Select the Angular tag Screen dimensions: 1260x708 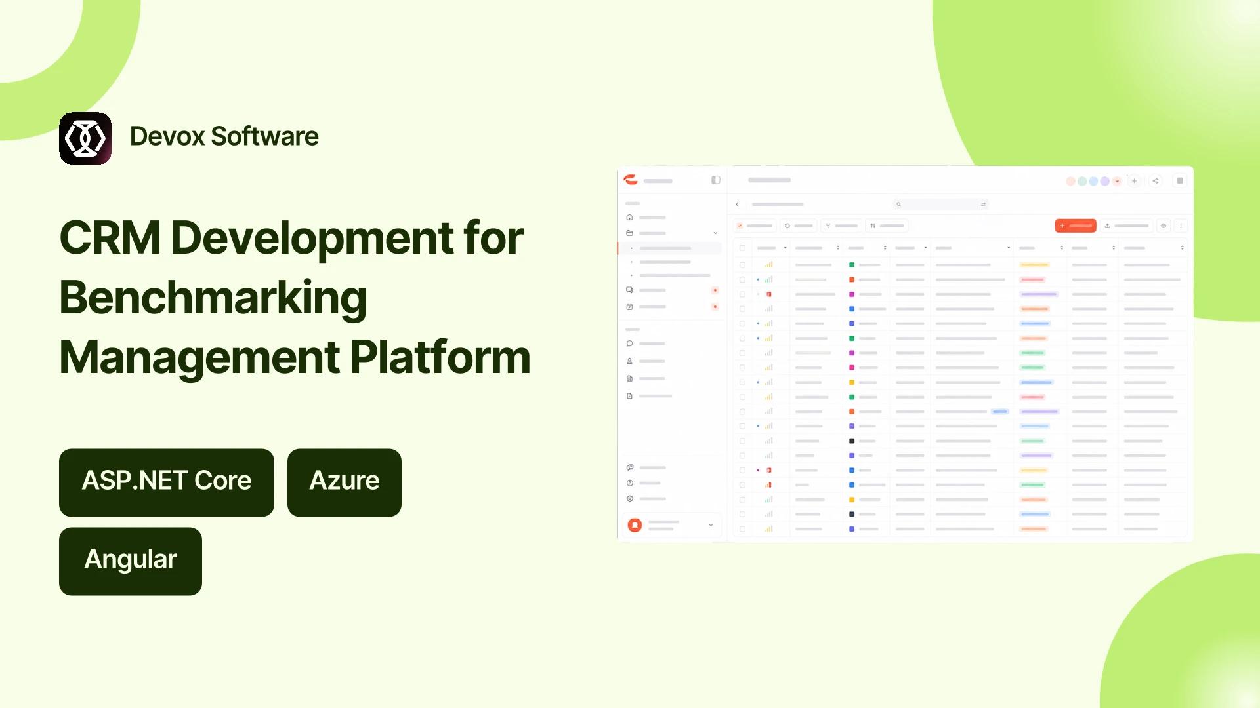click(x=131, y=561)
